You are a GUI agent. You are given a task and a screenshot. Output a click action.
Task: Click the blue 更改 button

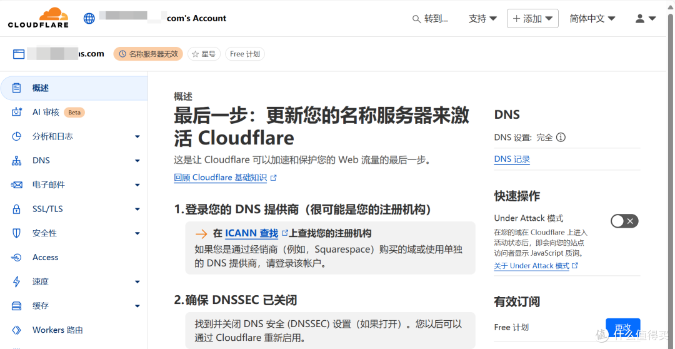[623, 328]
